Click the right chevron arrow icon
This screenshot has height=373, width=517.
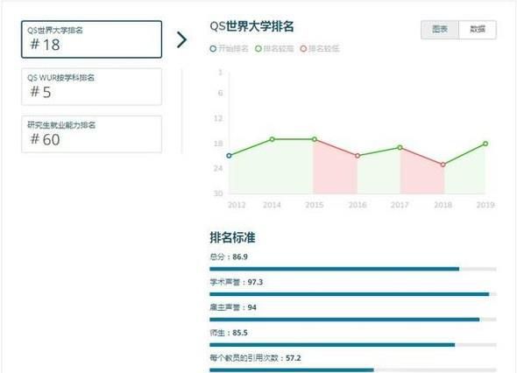(181, 40)
